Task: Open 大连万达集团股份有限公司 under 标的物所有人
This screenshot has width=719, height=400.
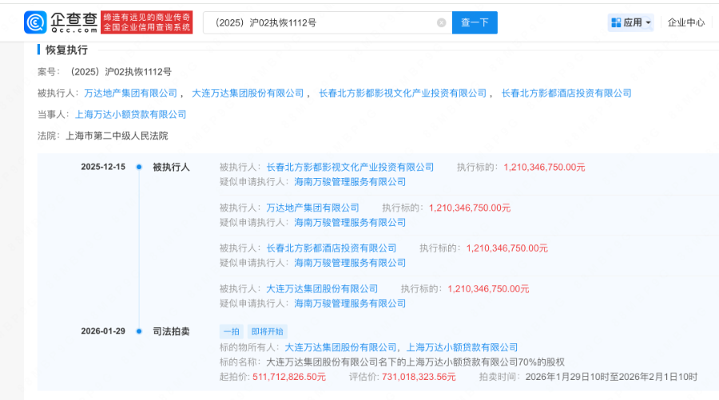Action: click(332, 347)
